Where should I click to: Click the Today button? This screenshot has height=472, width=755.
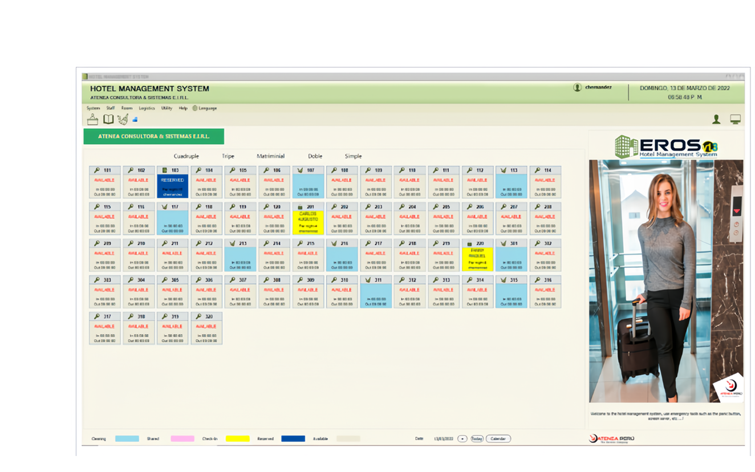477,438
